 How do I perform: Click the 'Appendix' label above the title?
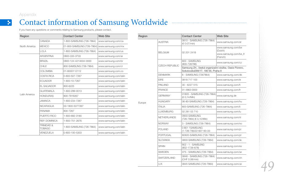pyautogui.click(x=28, y=14)
